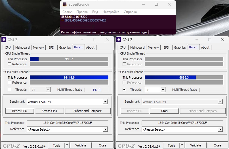The width and height of the screenshot is (229, 149).
Task: Open the Threads 6 dropdown in right CPU-Z
Action: 163,90
